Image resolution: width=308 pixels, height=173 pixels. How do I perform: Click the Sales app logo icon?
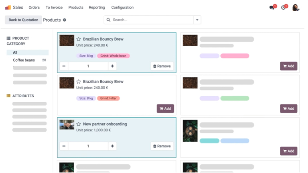pyautogui.click(x=8, y=7)
